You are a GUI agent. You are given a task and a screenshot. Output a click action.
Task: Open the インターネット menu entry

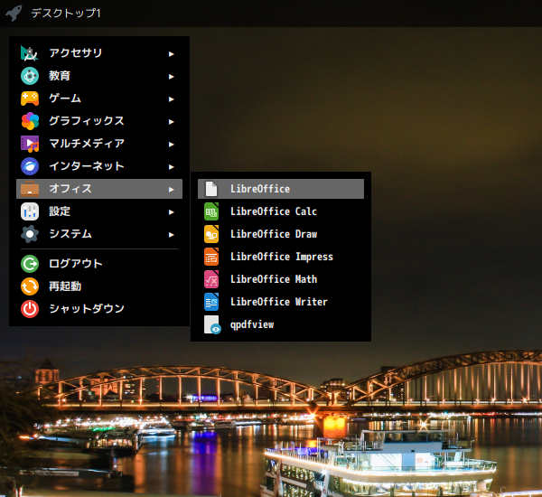point(99,166)
